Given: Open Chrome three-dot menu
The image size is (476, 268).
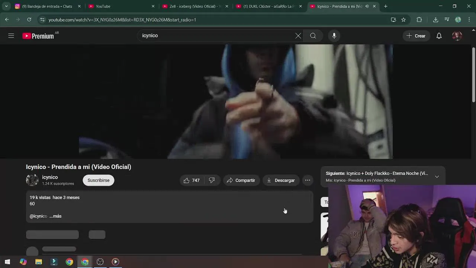Looking at the screenshot, I should pyautogui.click(x=469, y=20).
